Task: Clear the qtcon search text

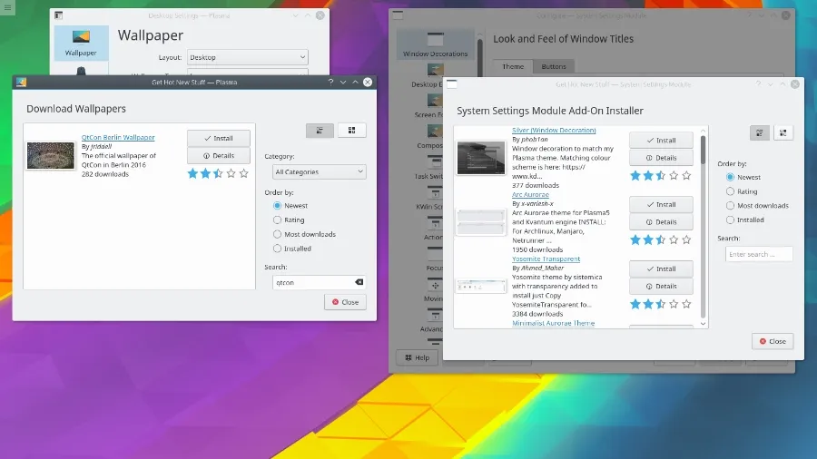Action: (x=359, y=282)
